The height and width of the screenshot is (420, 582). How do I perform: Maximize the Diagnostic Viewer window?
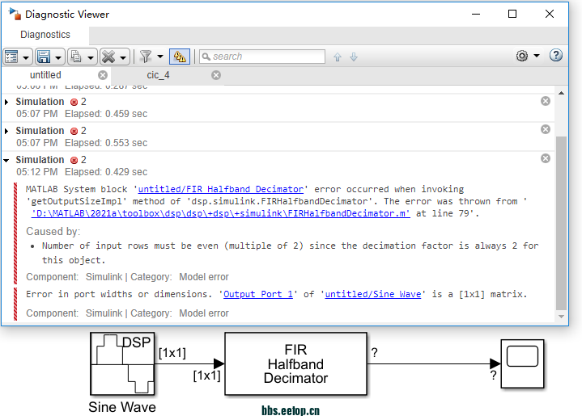point(512,14)
